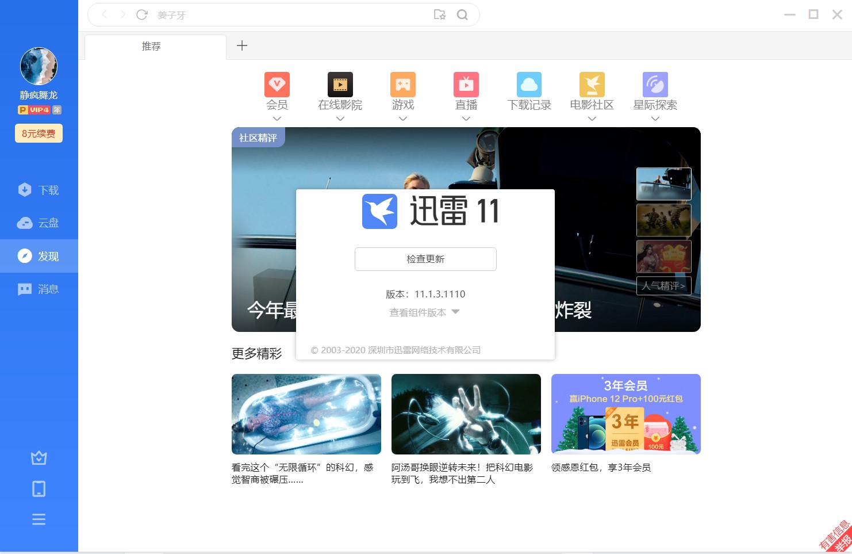Click the 3年会员 iPhone giveaway banner
Viewport: 852px width, 554px height.
625,414
